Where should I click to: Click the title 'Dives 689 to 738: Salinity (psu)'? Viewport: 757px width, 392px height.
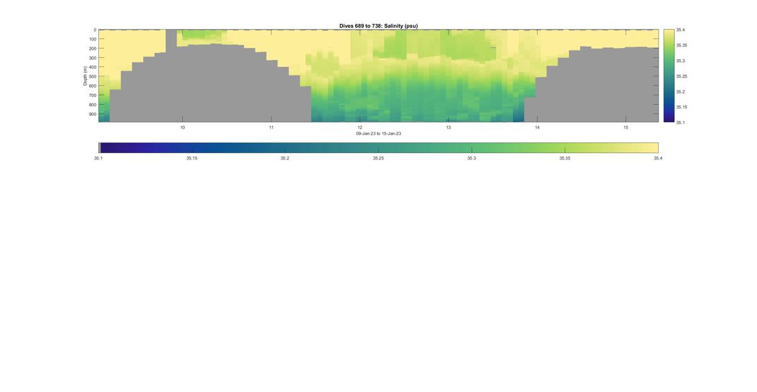point(378,26)
